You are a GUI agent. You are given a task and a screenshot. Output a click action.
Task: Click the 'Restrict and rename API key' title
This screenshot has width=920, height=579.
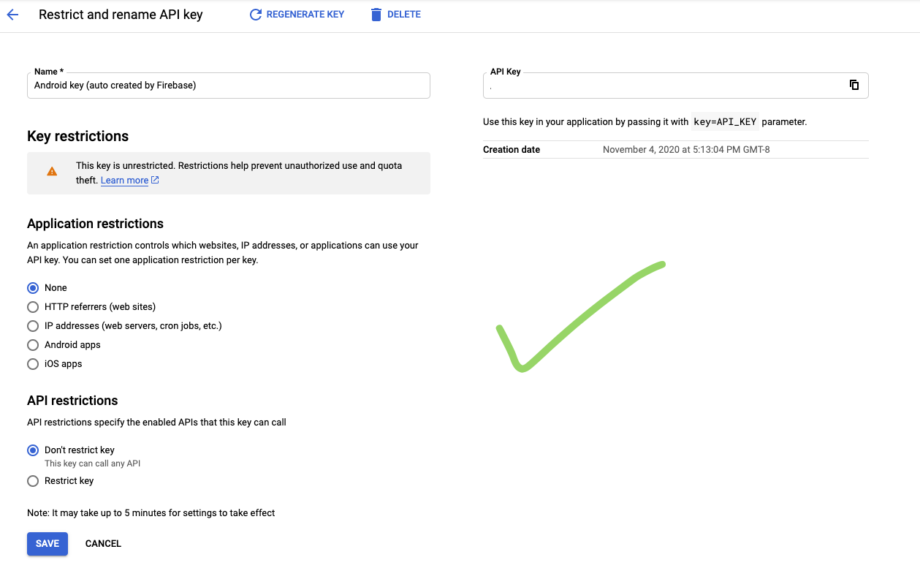click(x=121, y=15)
